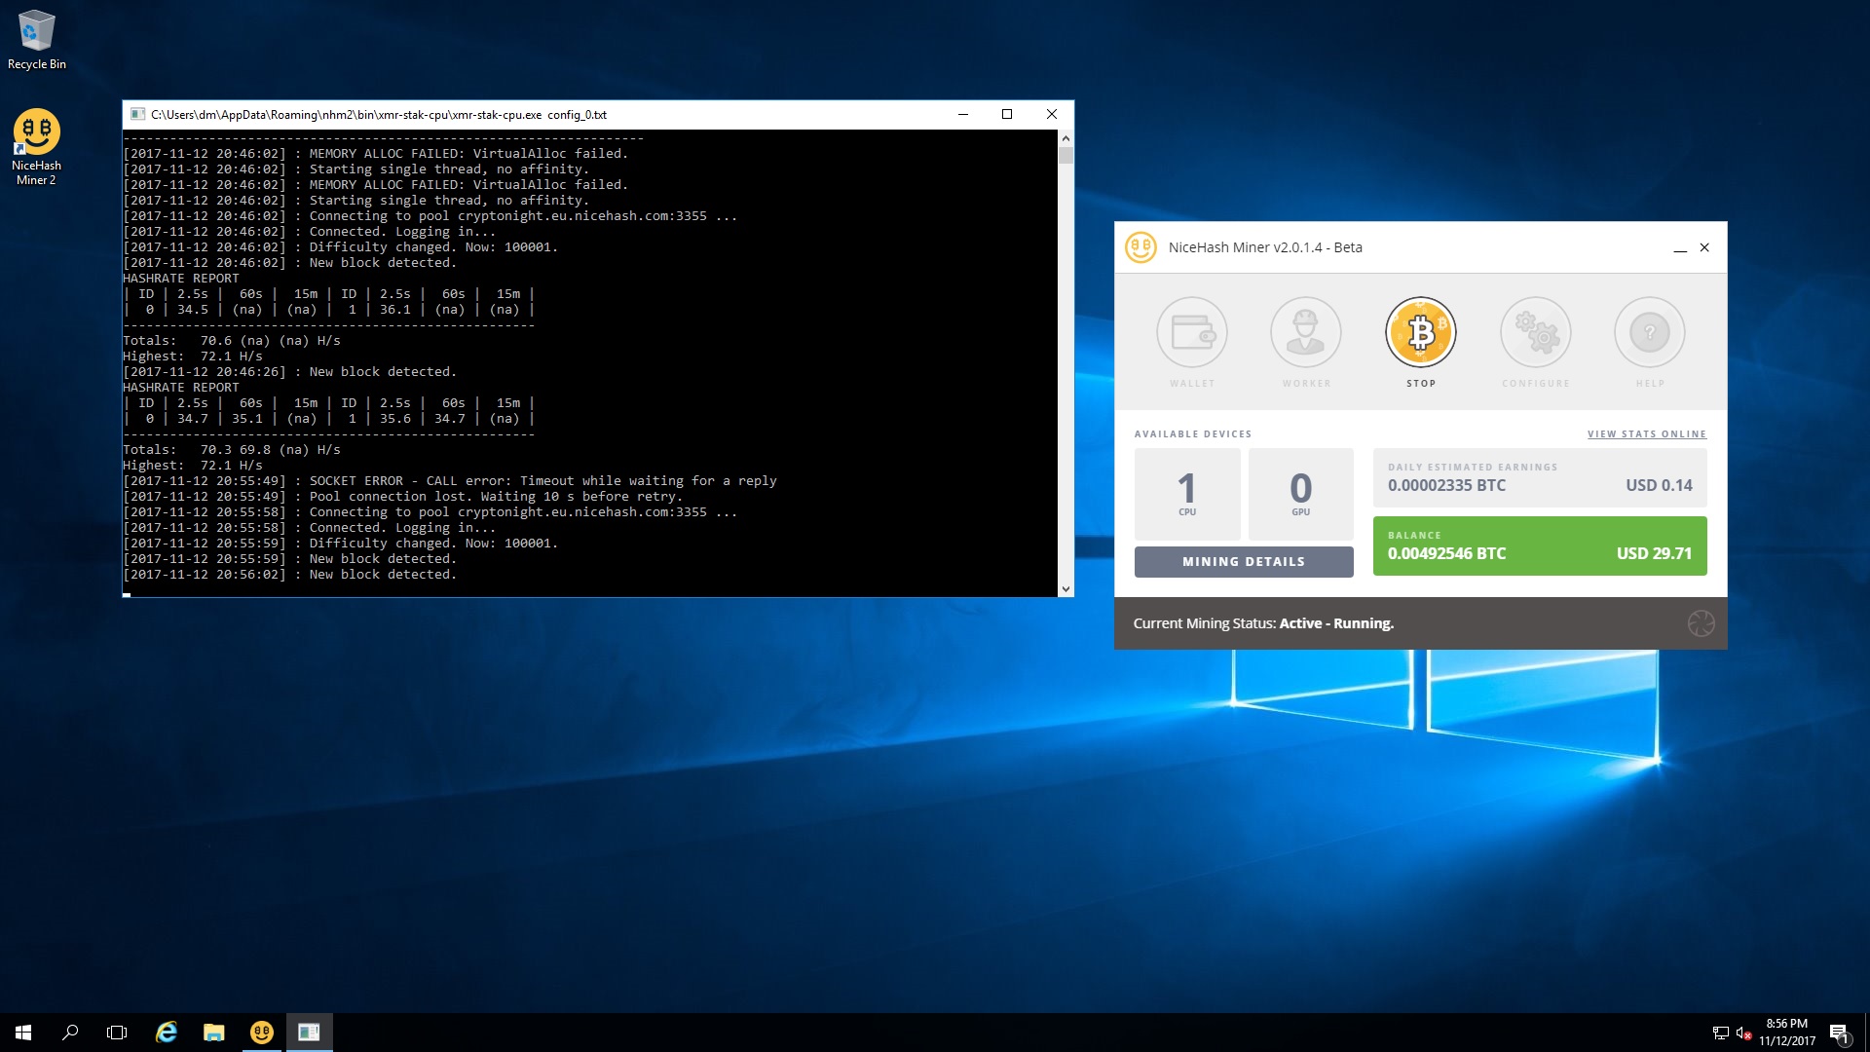Click the Windows Search taskbar button

tap(69, 1032)
